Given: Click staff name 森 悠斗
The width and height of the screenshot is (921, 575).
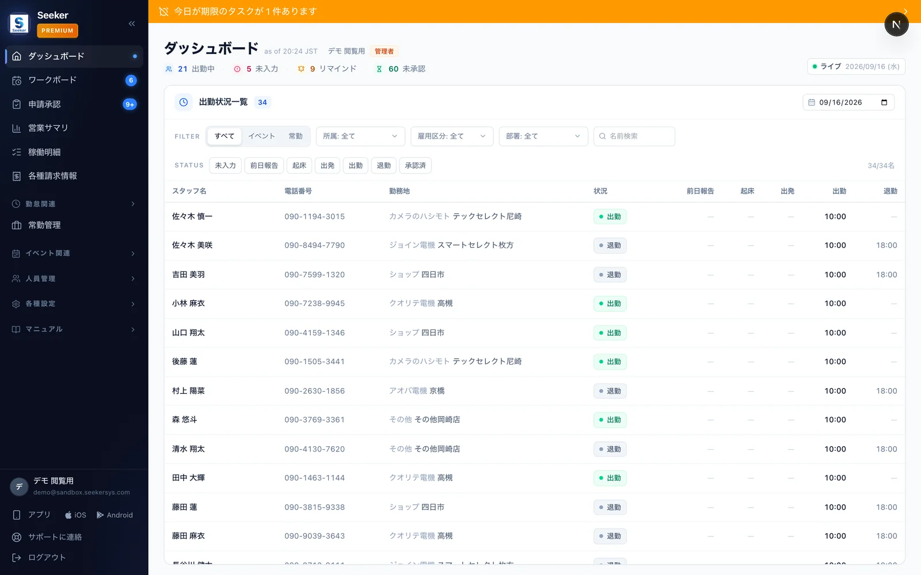Looking at the screenshot, I should click(185, 420).
